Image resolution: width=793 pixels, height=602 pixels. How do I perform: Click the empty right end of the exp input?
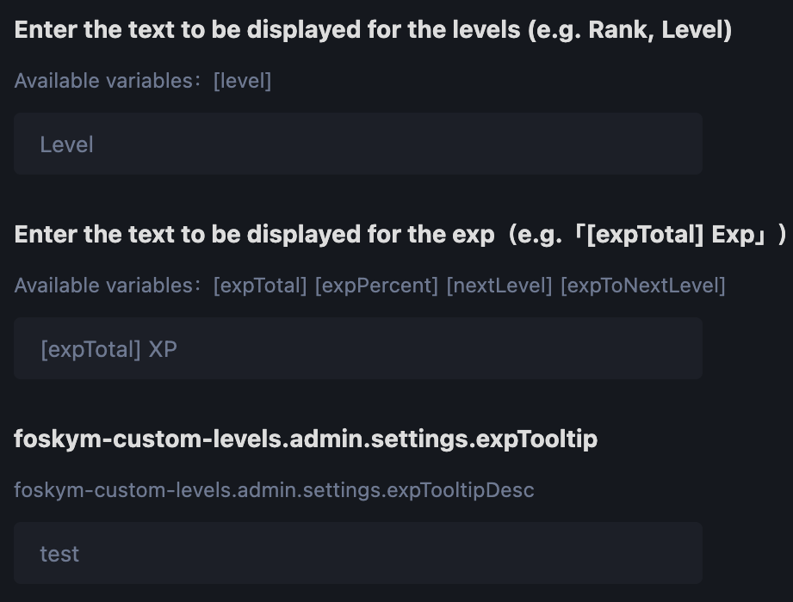tap(603, 349)
